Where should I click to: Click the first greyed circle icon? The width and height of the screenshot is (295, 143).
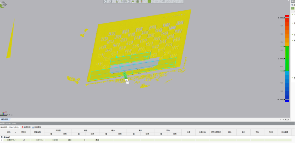153,1
